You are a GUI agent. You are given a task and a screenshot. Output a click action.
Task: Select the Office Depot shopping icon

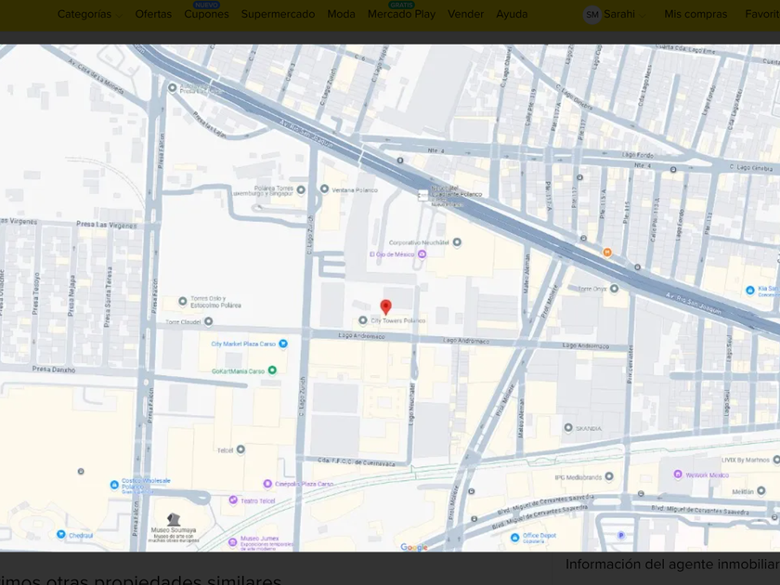point(514,538)
